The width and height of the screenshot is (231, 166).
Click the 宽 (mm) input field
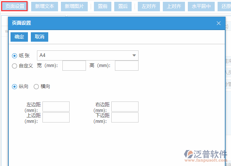(74, 66)
